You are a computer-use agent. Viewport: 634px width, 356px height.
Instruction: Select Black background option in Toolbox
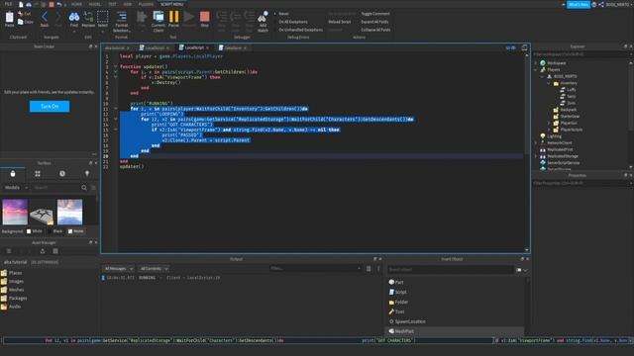pos(55,231)
